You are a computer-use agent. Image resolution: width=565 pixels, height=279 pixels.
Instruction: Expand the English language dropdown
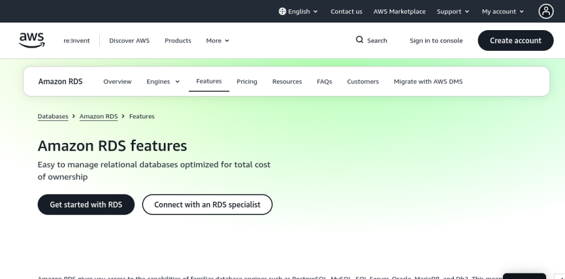tap(299, 11)
